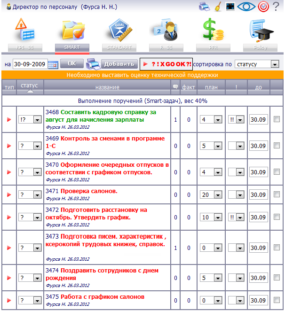
Task: Click the KPI table warning icon
Action: tap(25, 29)
